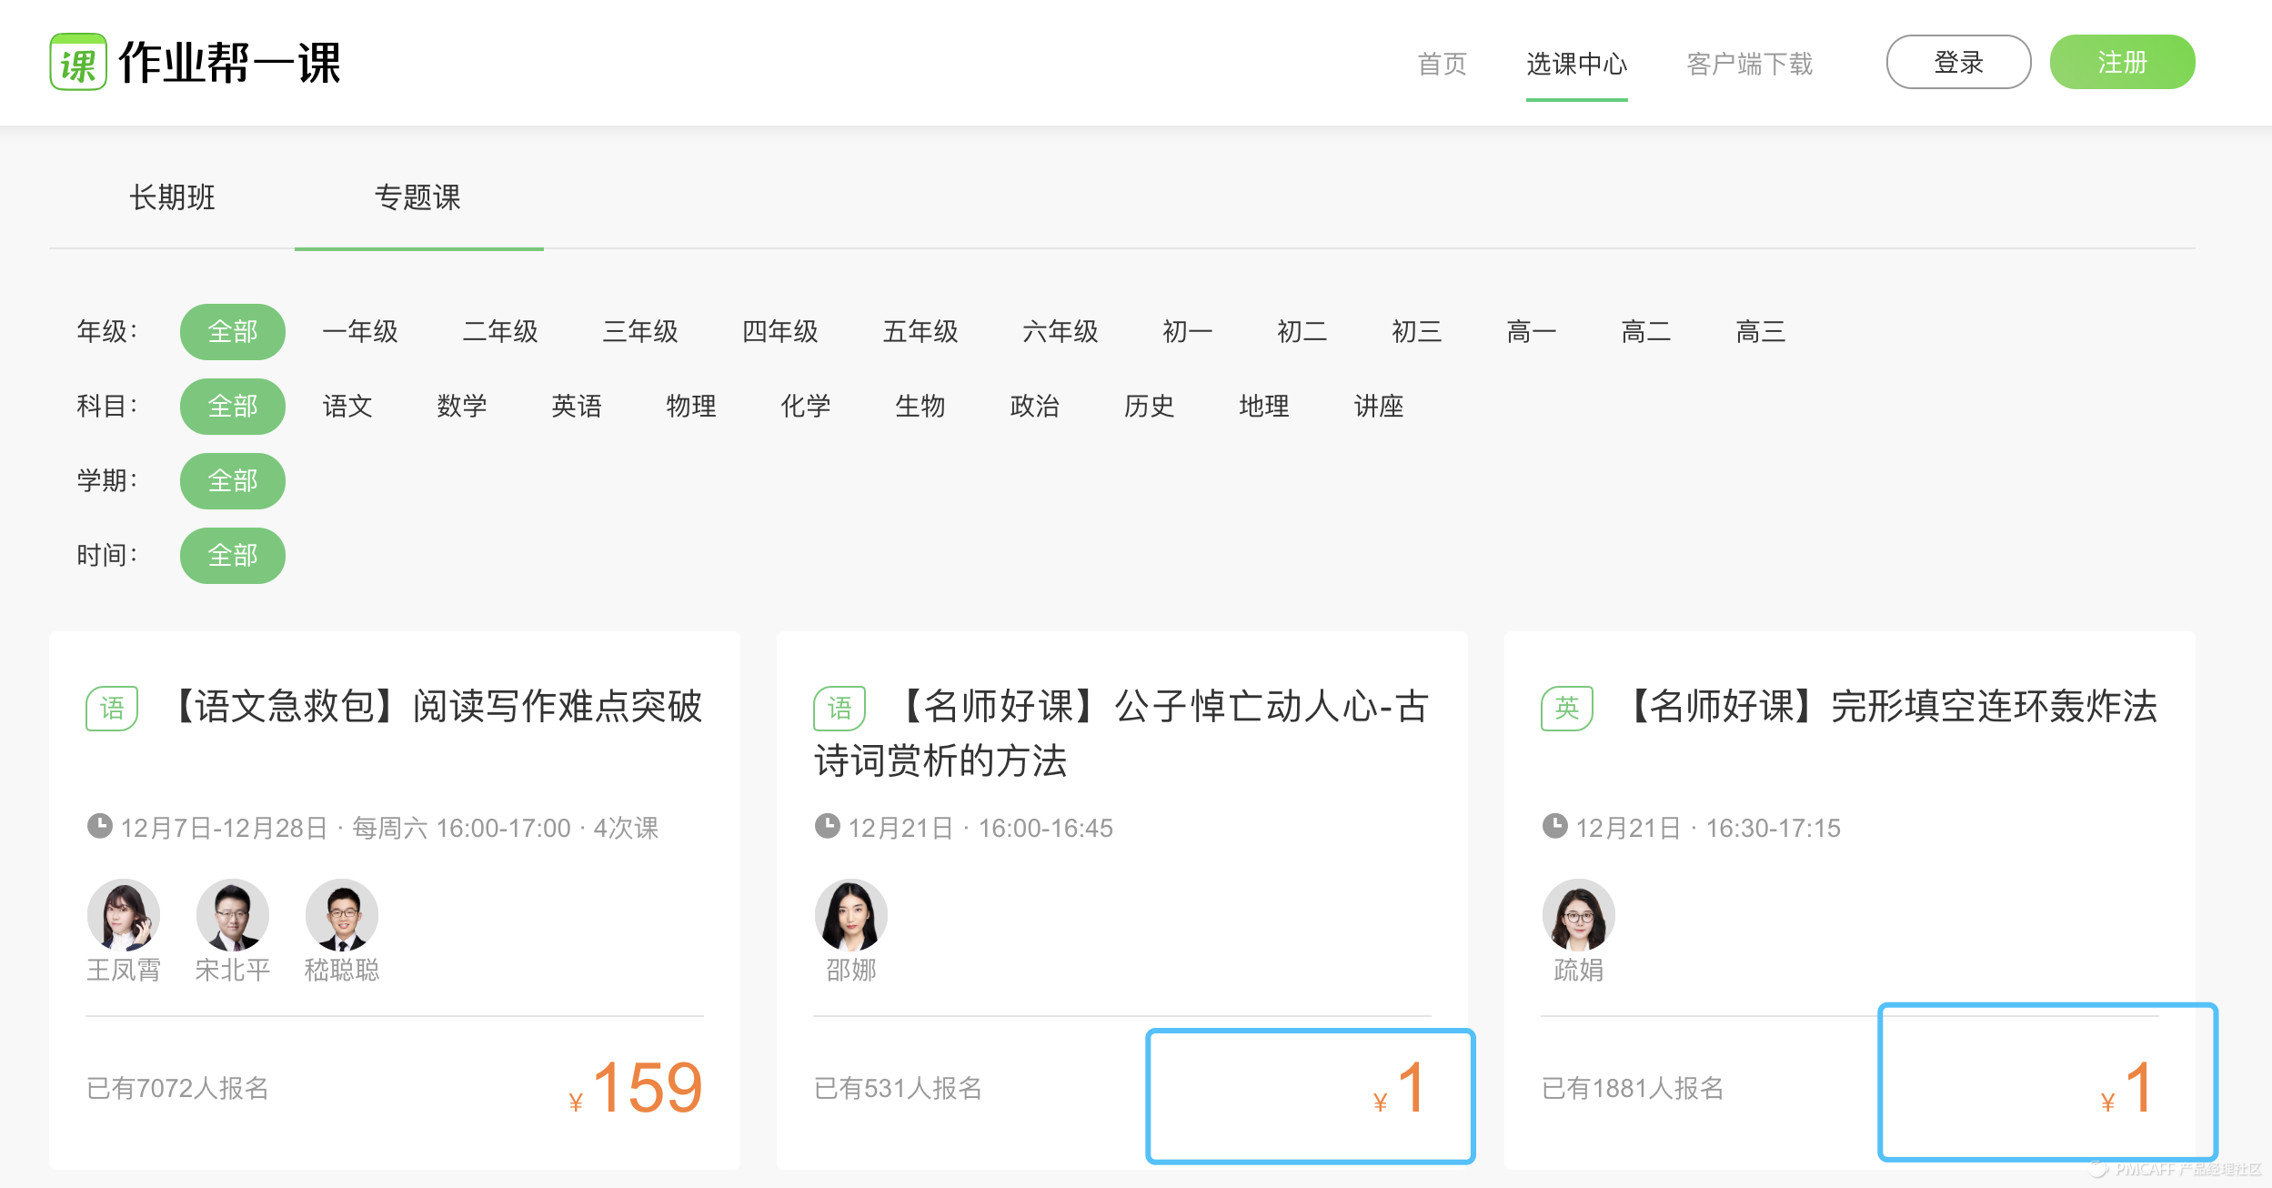Click teacher 王凤霄's avatar
Image resolution: width=2272 pixels, height=1188 pixels.
(x=124, y=914)
